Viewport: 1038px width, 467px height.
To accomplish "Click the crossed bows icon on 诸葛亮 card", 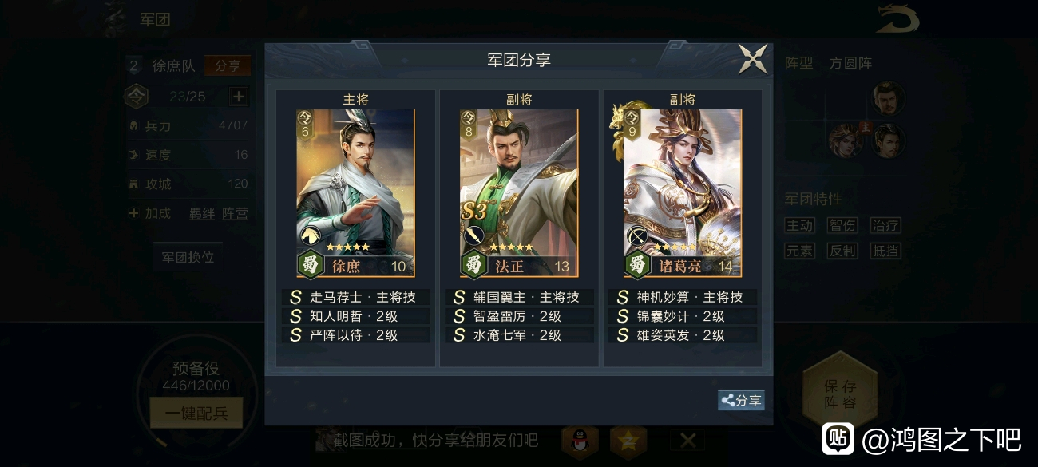I will (x=636, y=235).
